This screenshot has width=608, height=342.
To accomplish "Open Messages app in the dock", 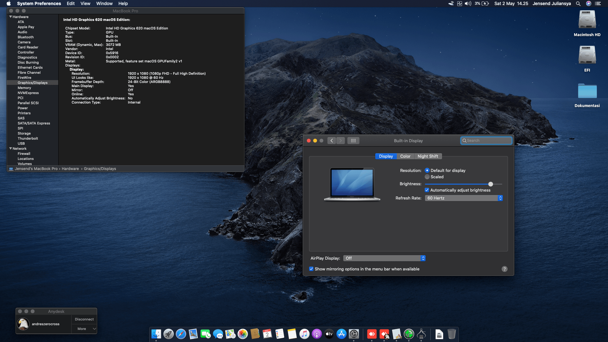I will (x=218, y=334).
